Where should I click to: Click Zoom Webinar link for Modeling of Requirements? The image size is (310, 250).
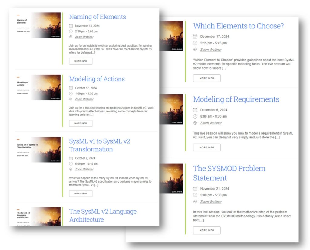click(211, 123)
